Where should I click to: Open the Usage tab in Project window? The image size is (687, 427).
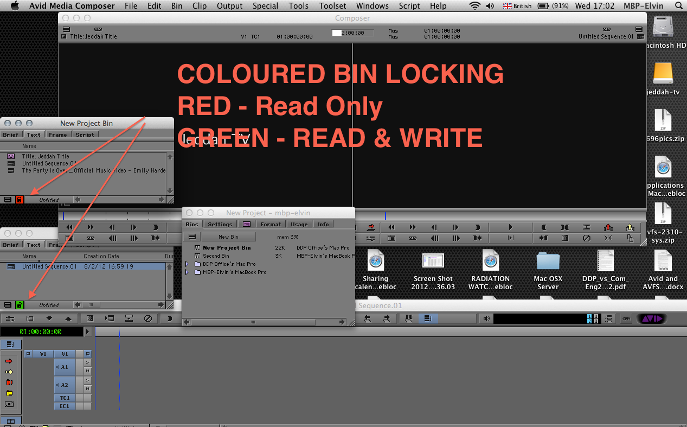299,224
